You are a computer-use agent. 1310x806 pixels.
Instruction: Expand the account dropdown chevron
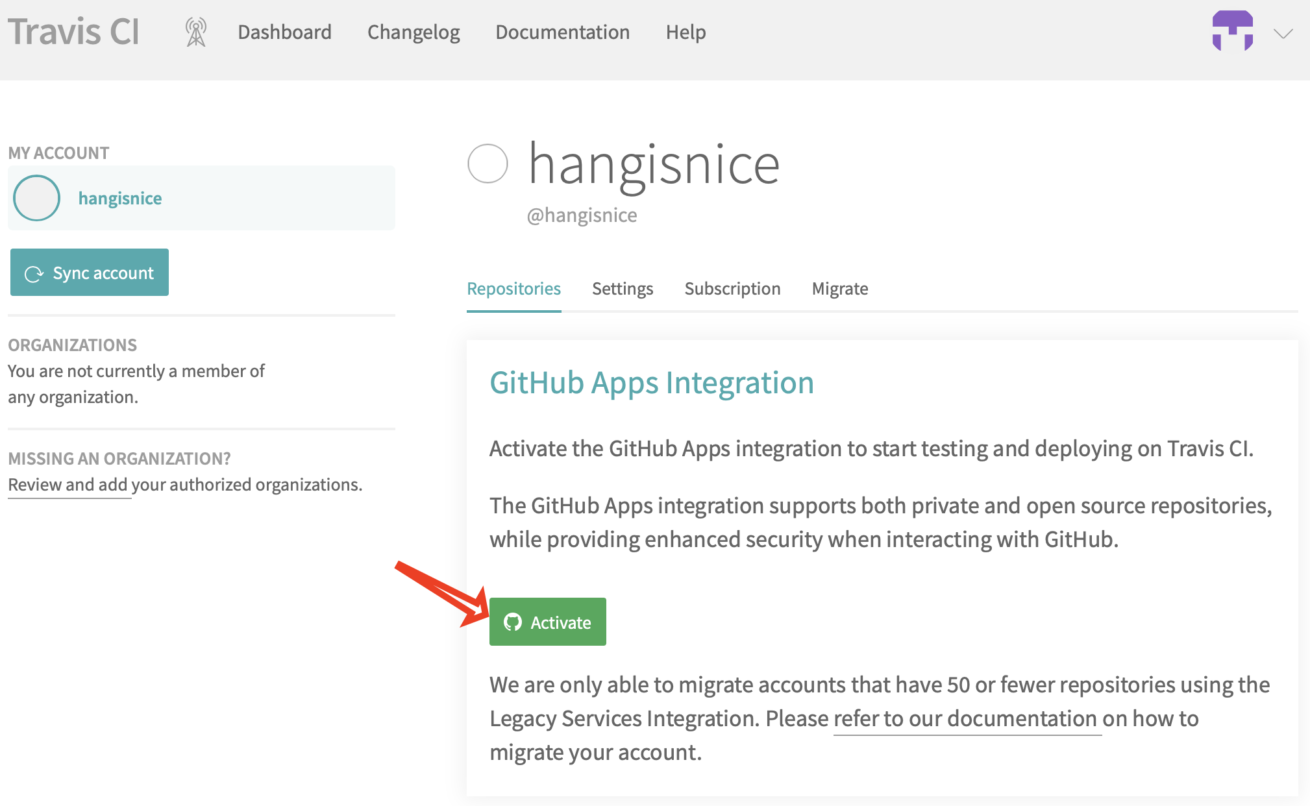point(1283,34)
